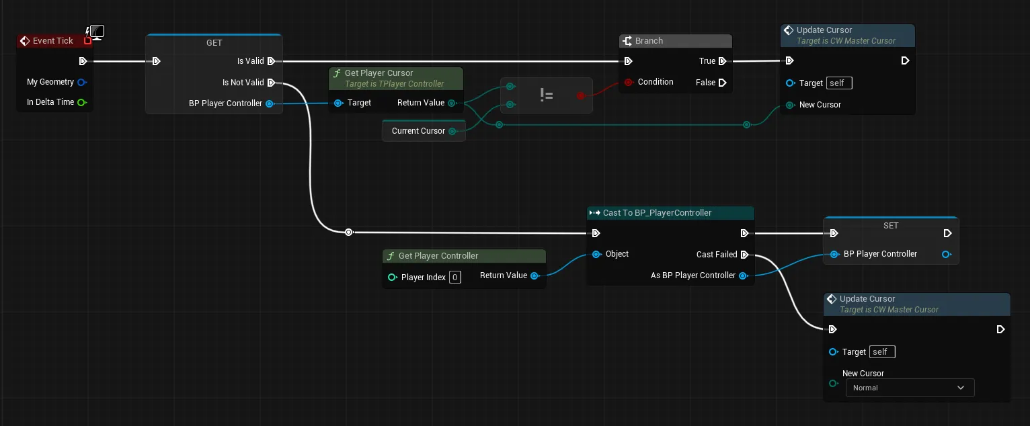The width and height of the screenshot is (1030, 426).
Task: Open the New Cursor Normal dropdown
Action: (x=910, y=388)
